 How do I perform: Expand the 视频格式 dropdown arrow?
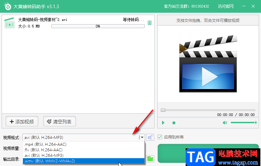(x=142, y=138)
